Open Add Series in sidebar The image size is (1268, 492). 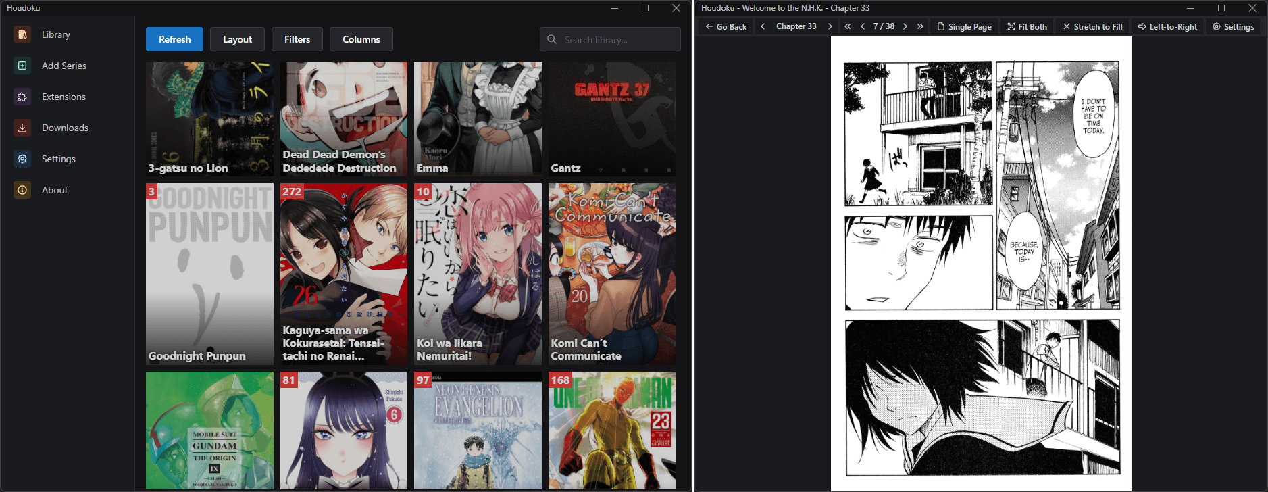tap(68, 66)
